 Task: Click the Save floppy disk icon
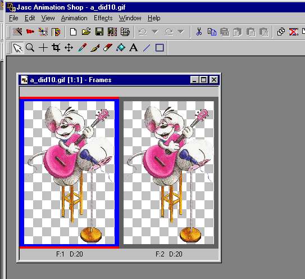[x=99, y=31]
